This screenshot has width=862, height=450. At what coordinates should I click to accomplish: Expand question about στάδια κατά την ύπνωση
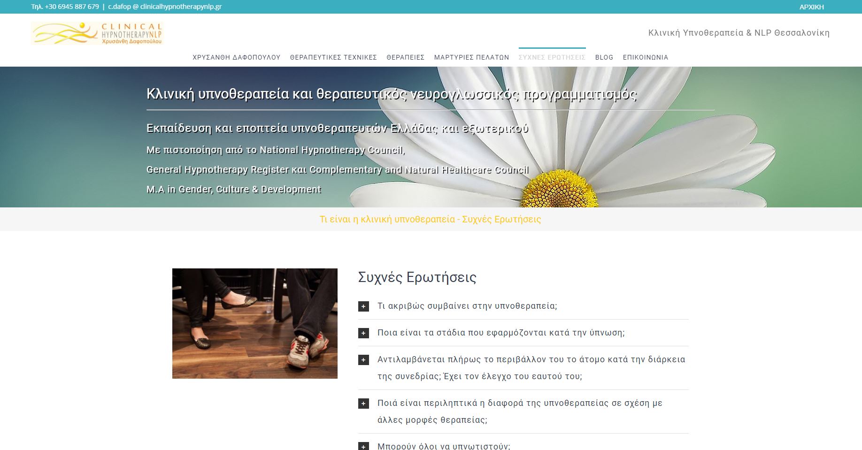(501, 333)
